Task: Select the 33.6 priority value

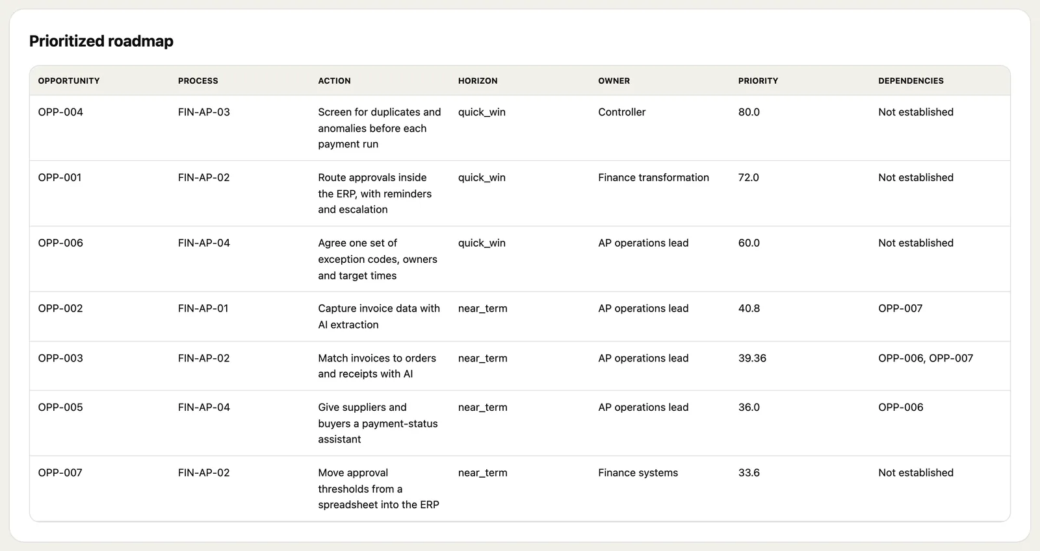Action: [749, 473]
